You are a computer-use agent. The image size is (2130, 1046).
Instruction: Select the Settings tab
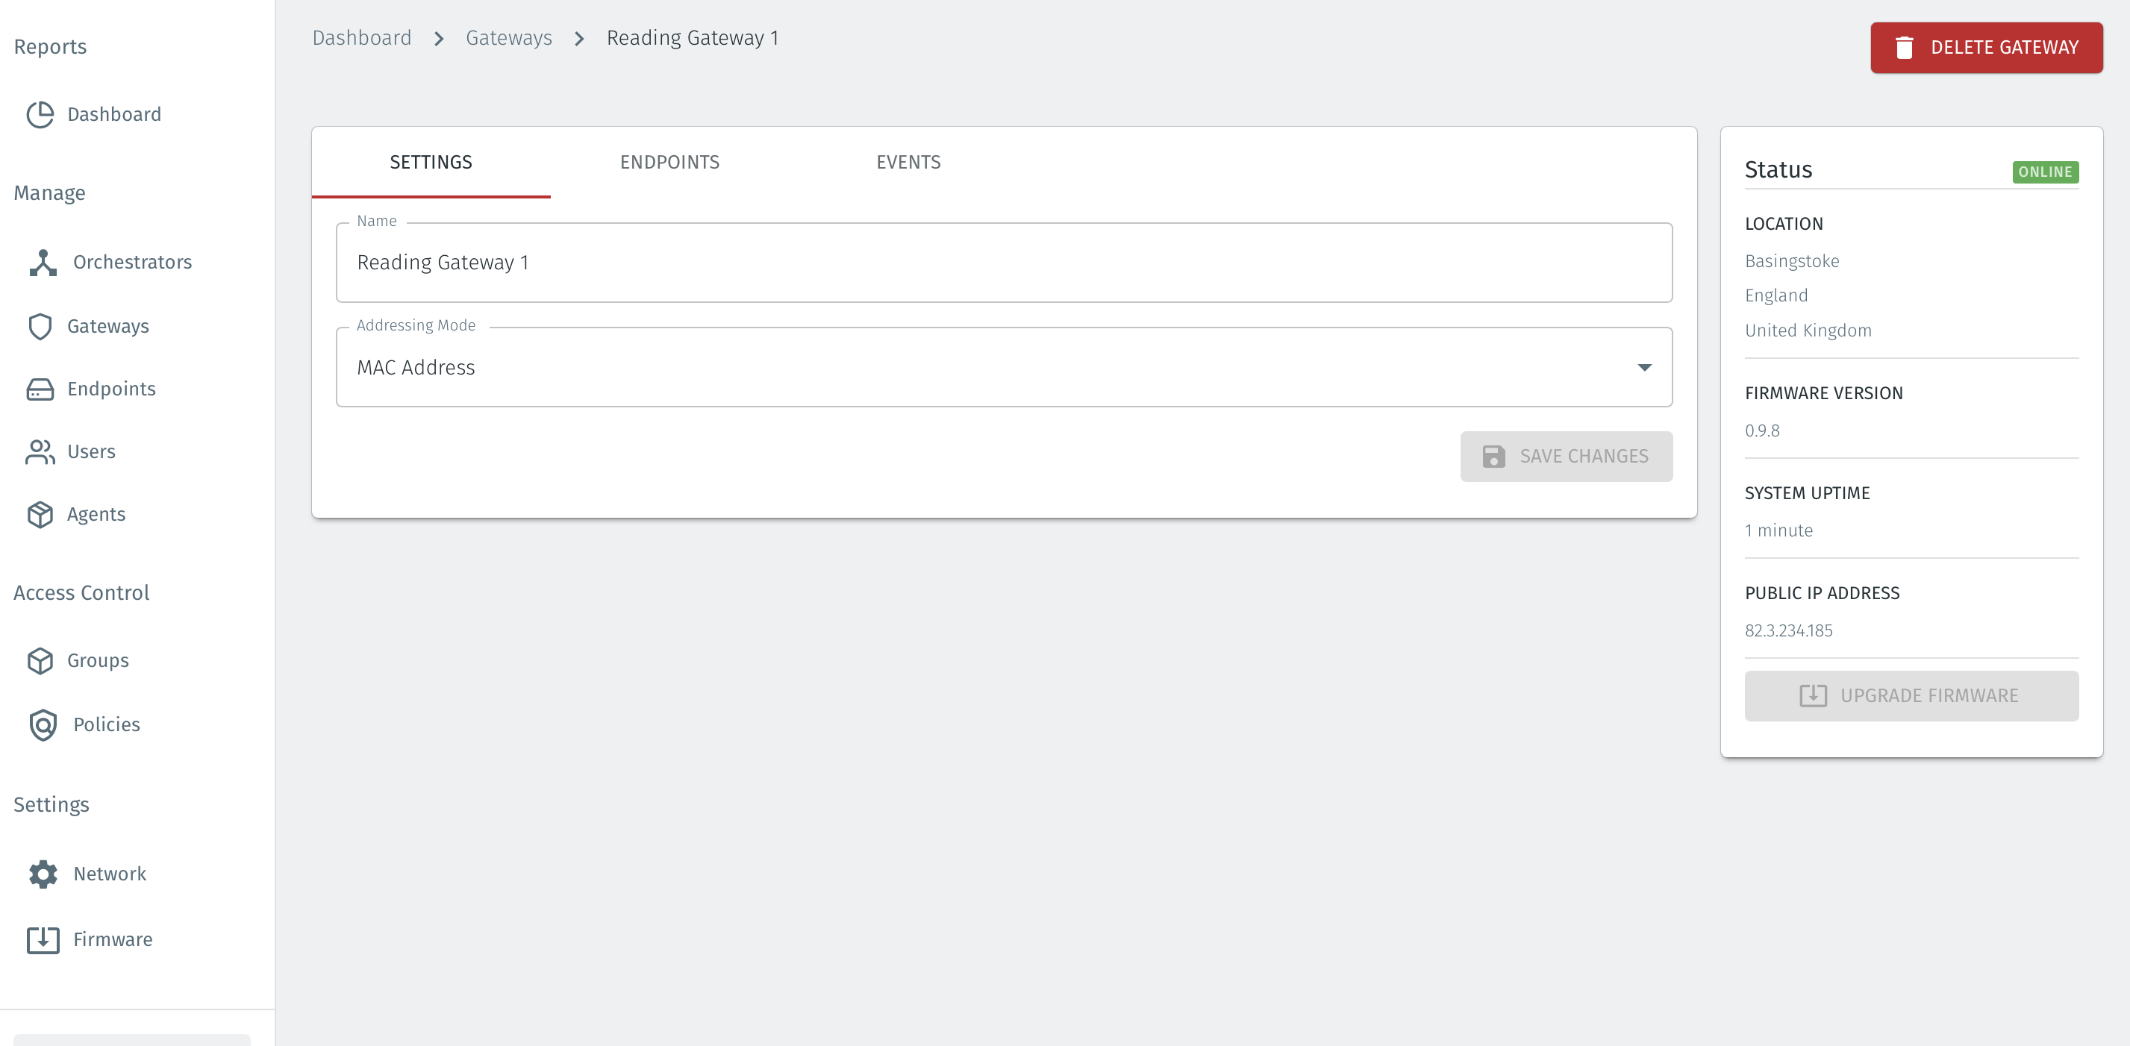tap(431, 162)
